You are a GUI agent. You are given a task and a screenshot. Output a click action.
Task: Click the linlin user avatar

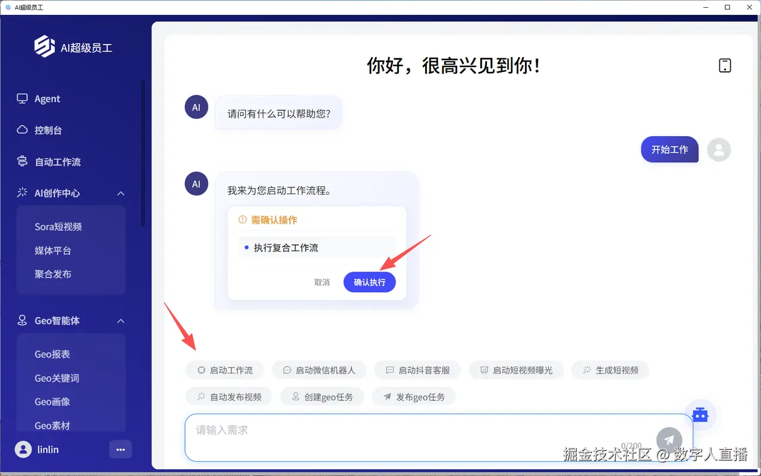pyautogui.click(x=23, y=449)
